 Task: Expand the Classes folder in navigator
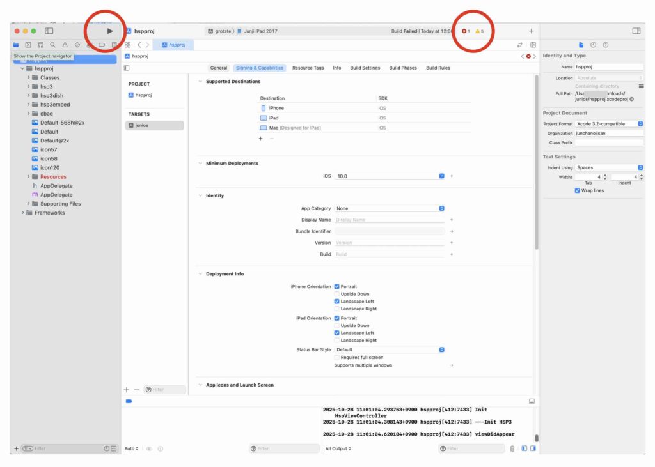tap(28, 77)
